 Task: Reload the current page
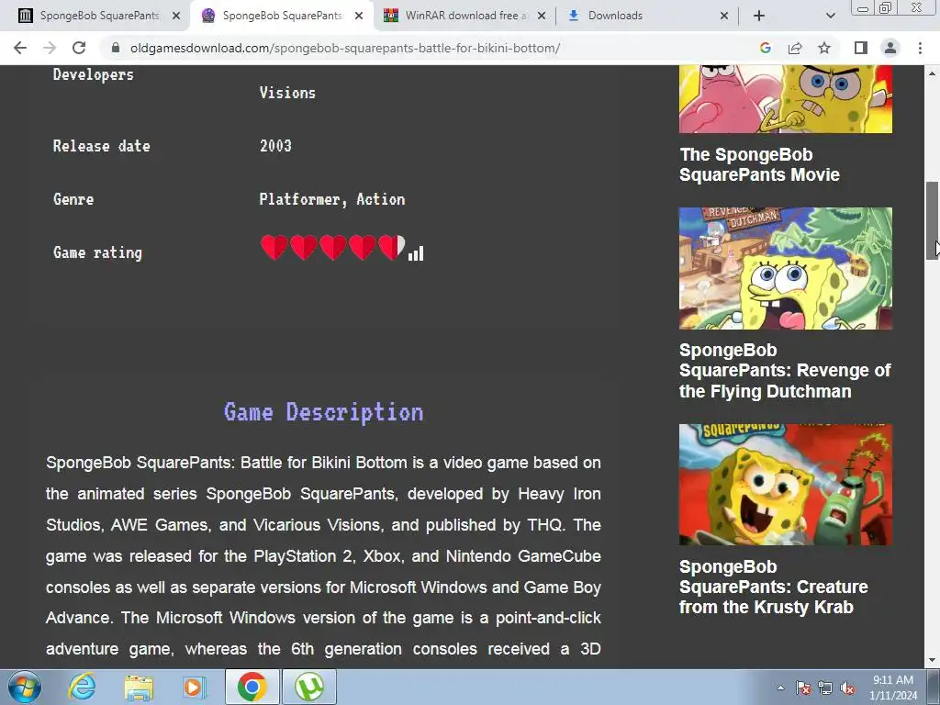click(79, 48)
